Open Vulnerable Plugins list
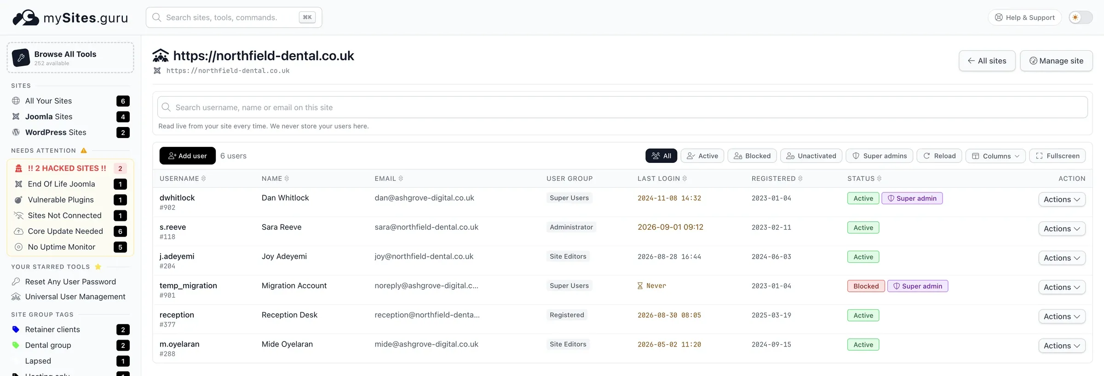The height and width of the screenshot is (376, 1104). (x=70, y=200)
